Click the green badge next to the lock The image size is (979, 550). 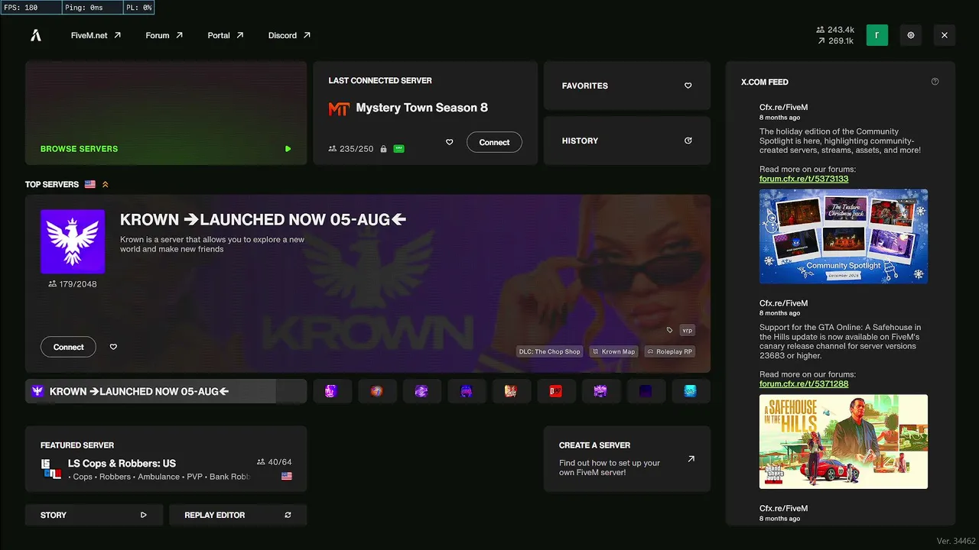[398, 149]
